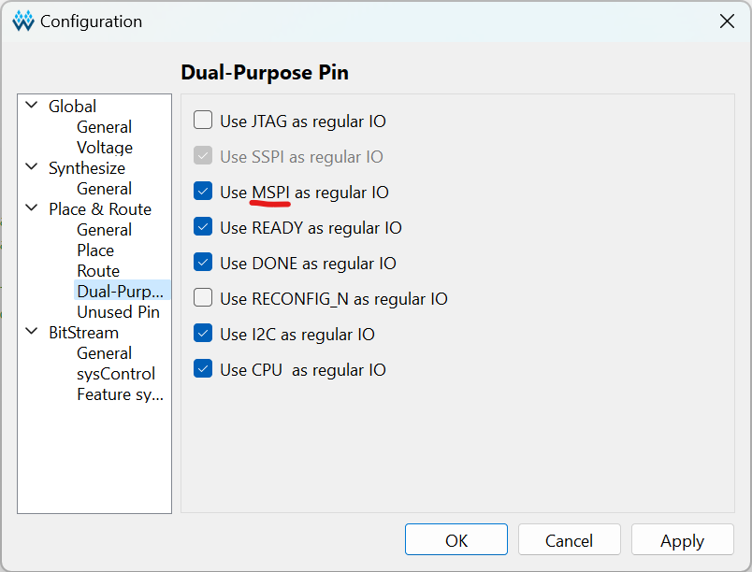
Task: Enable Use JTAG as regular IO
Action: coord(203,121)
